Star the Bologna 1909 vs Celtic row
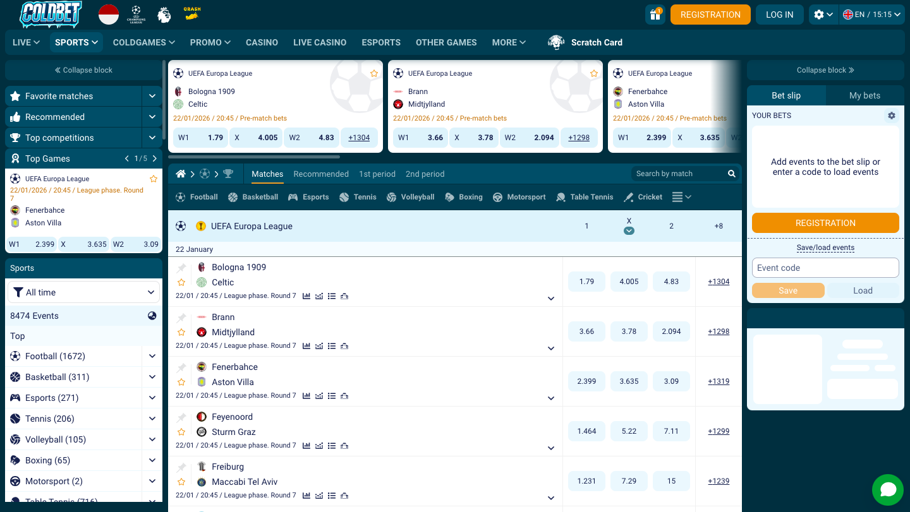This screenshot has height=512, width=910. [181, 282]
